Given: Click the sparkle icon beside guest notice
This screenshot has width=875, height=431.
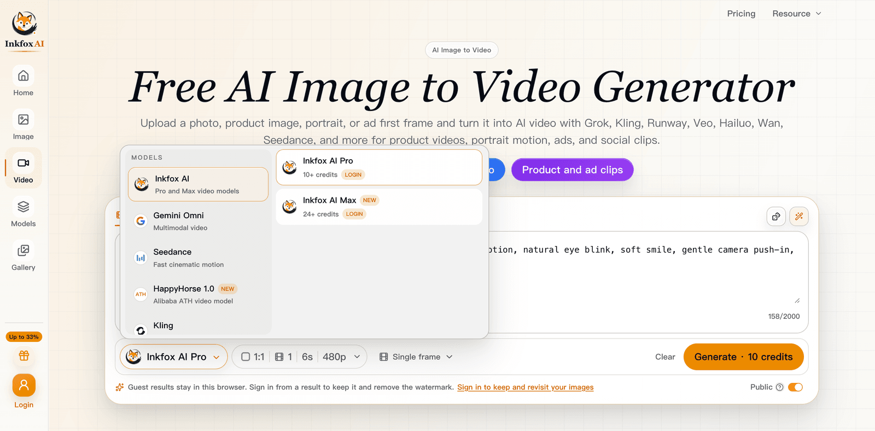Looking at the screenshot, I should point(119,387).
